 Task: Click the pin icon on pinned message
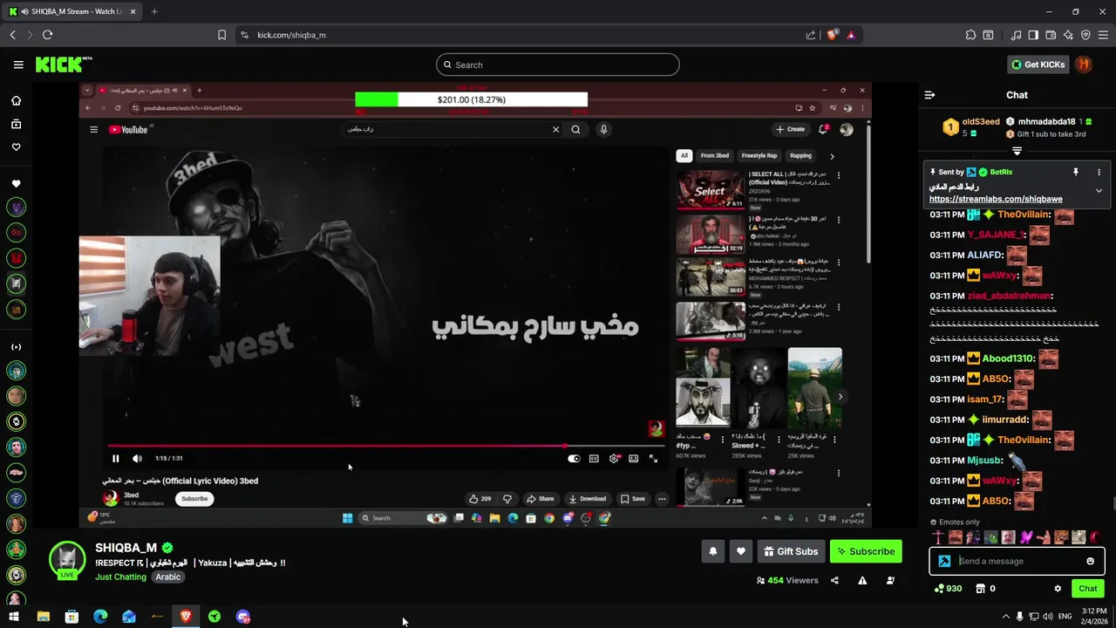pyautogui.click(x=1076, y=173)
